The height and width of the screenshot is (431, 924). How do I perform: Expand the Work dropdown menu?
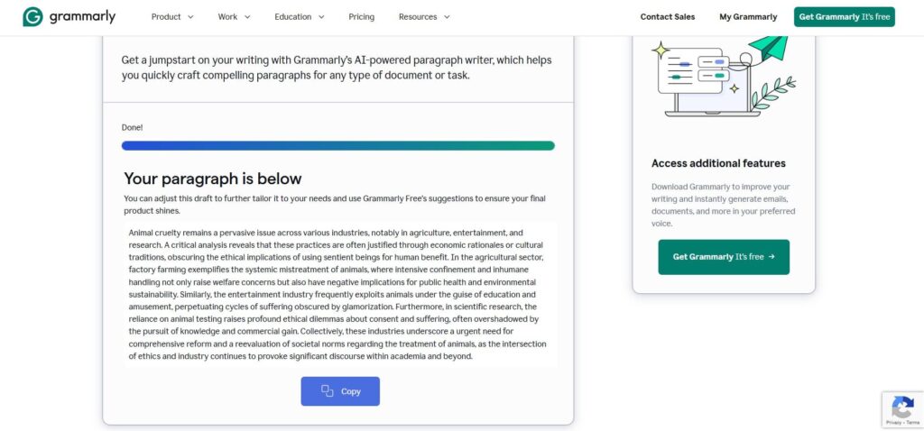tap(234, 17)
